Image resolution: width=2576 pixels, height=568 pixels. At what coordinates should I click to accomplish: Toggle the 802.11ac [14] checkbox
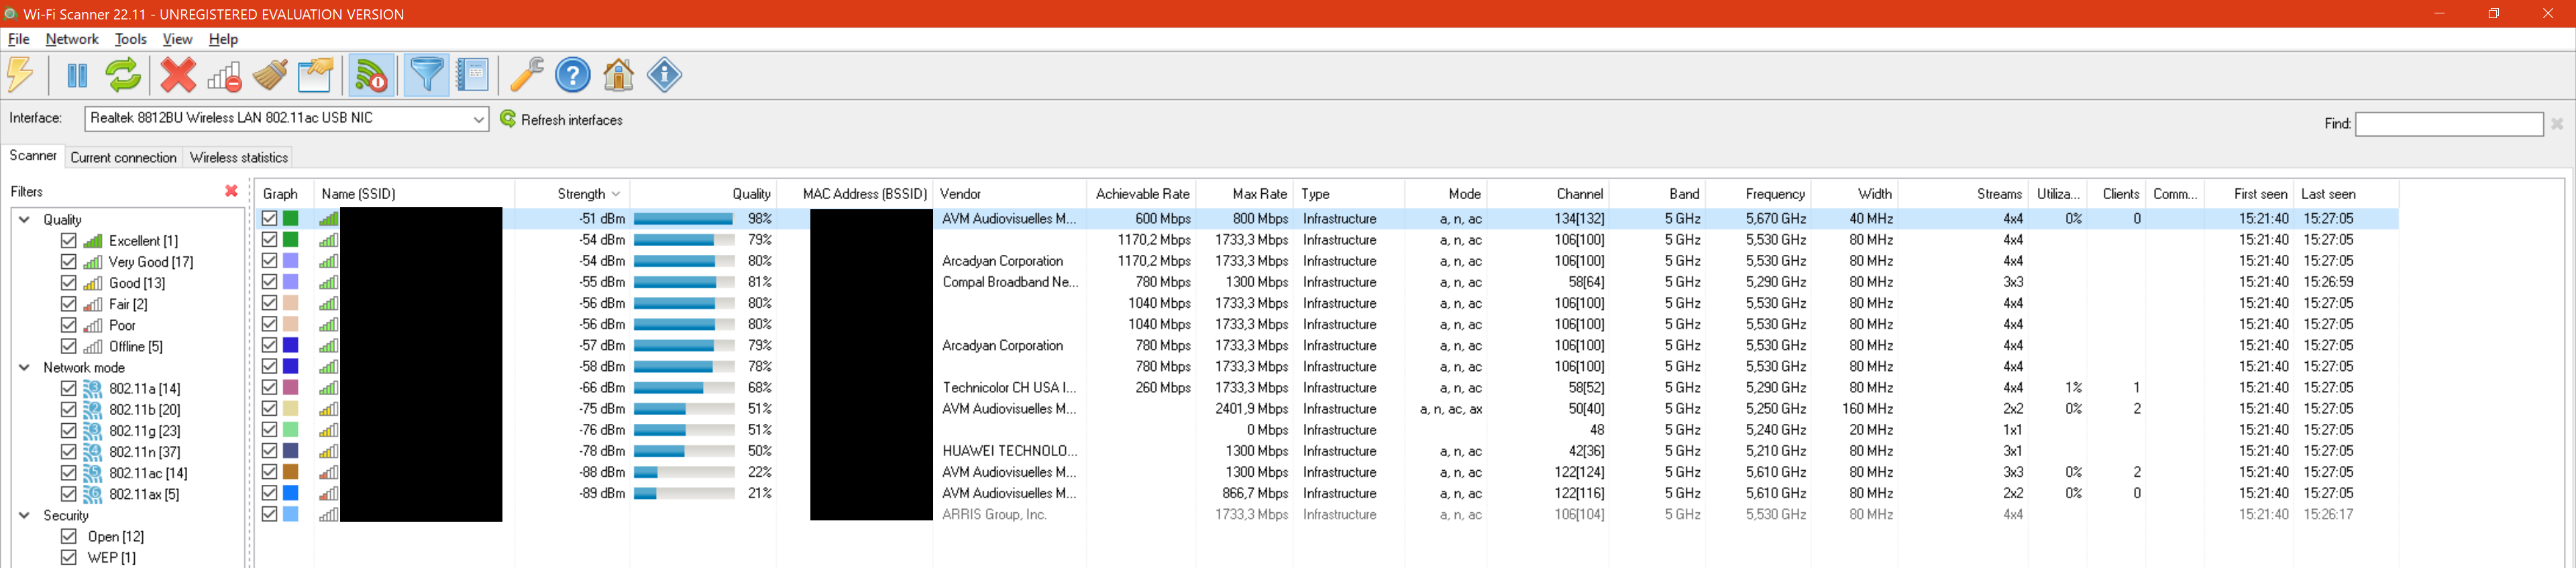point(69,473)
